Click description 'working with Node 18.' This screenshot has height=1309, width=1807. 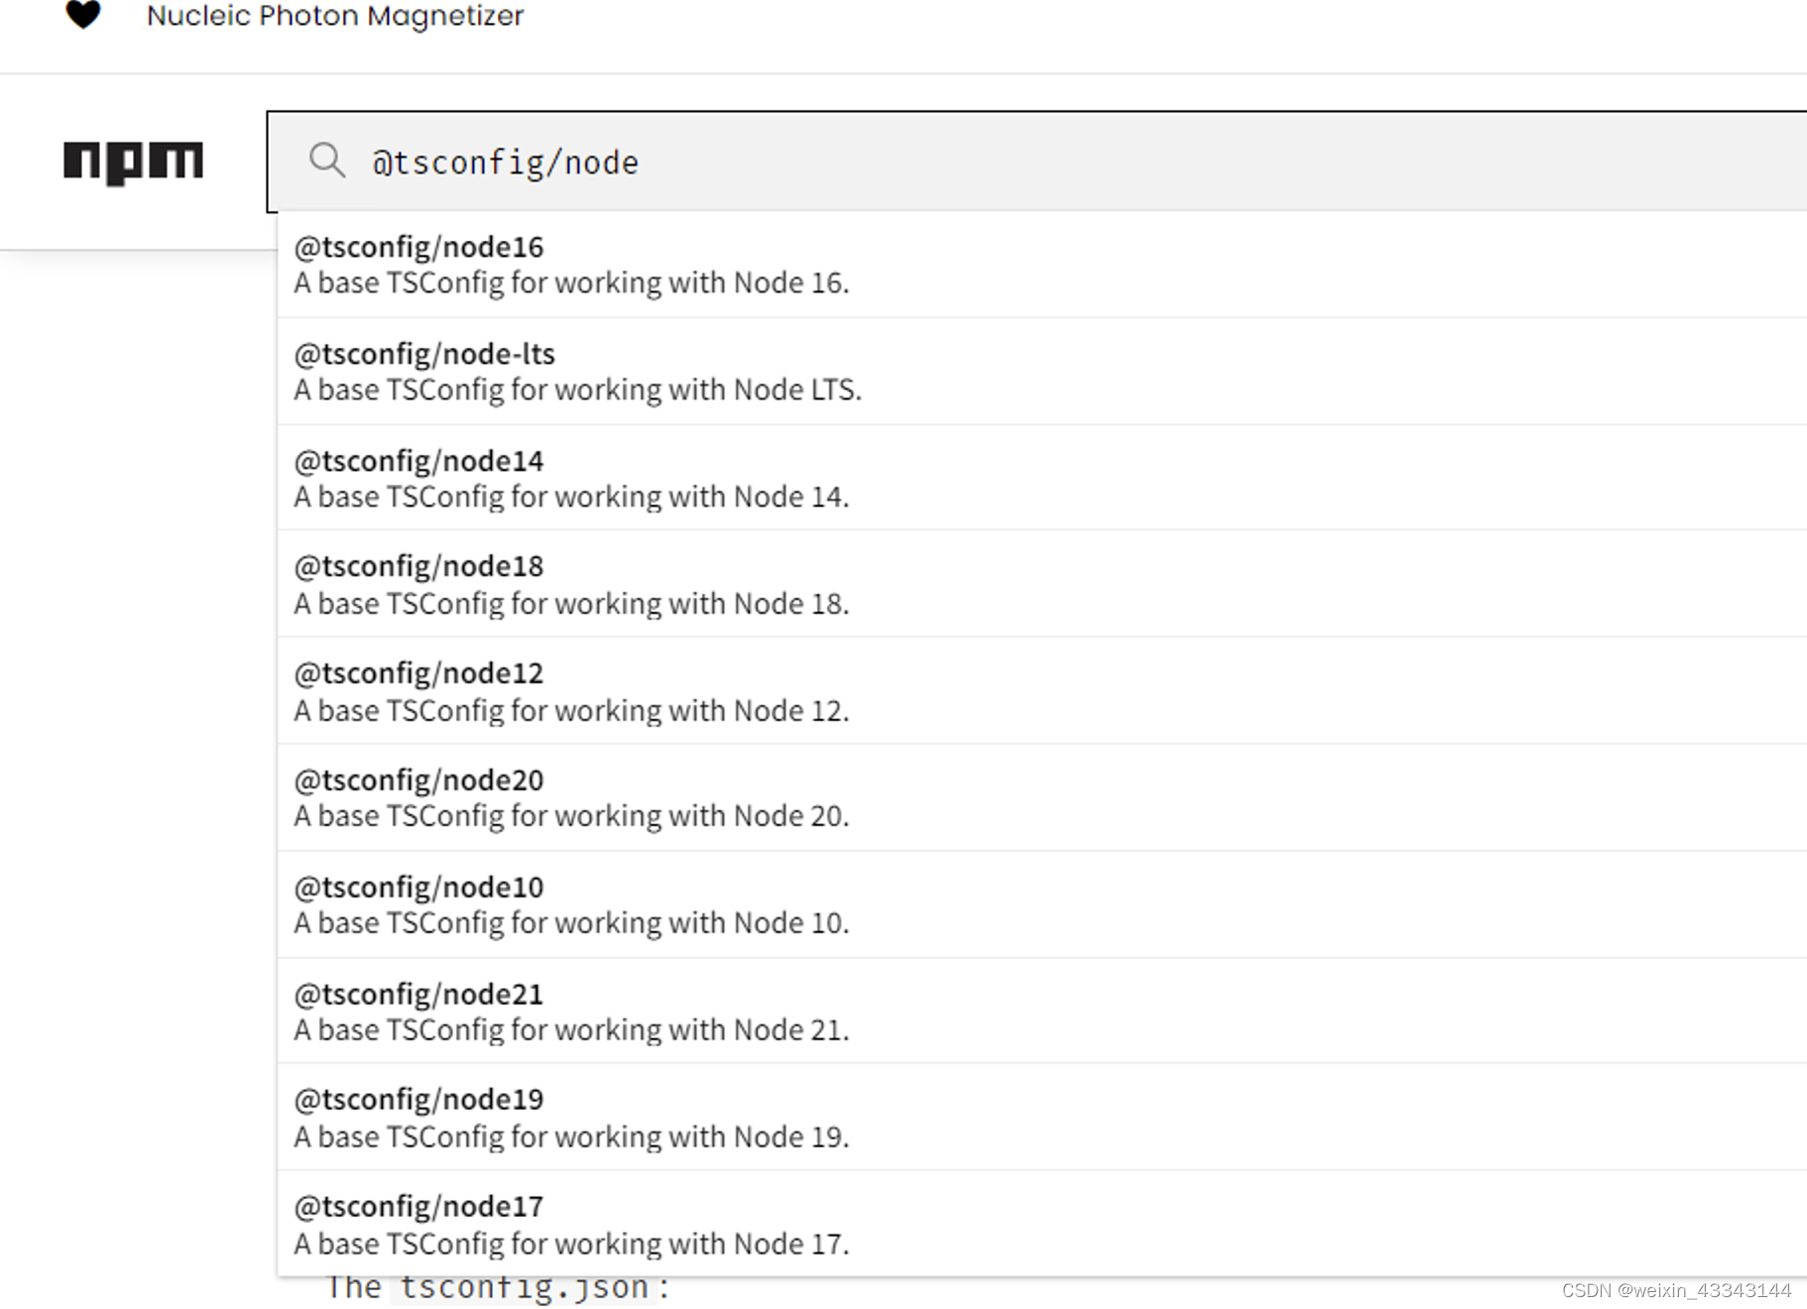tap(701, 604)
